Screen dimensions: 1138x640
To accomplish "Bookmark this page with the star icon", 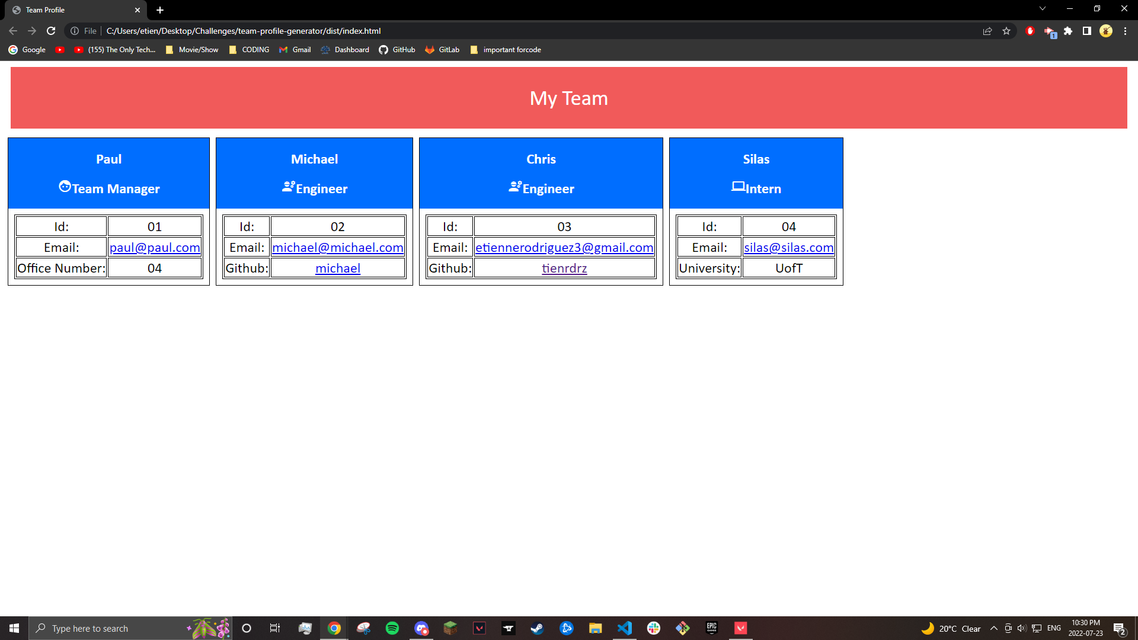I will point(1006,31).
